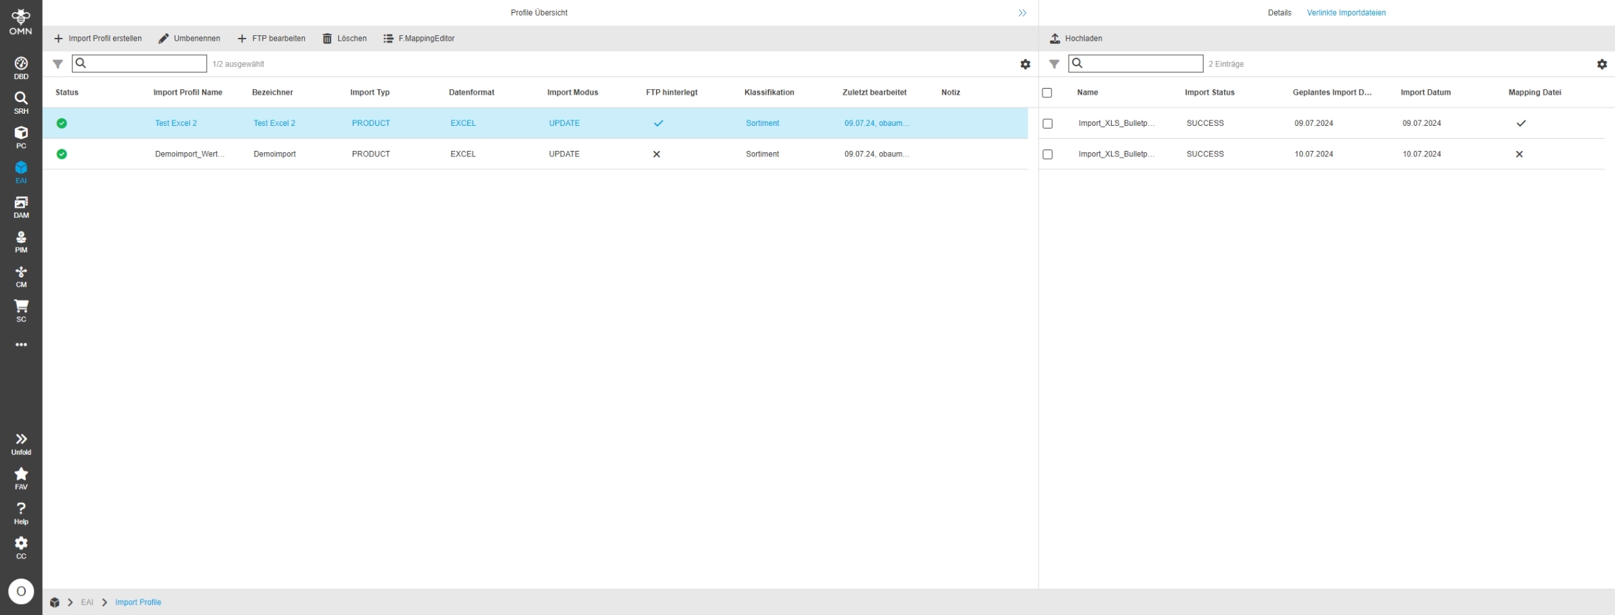1615x615 pixels.
Task: Open the PIM module in sidebar
Action: point(21,241)
